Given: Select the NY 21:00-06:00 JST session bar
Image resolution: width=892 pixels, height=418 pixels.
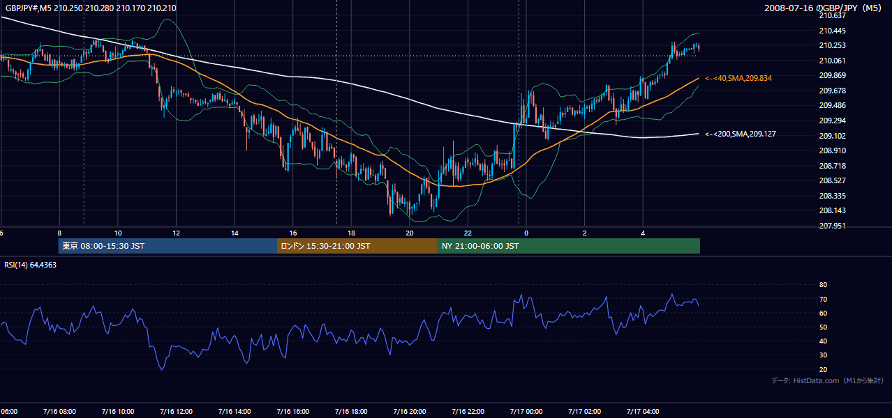Looking at the screenshot, I should pyautogui.click(x=568, y=246).
